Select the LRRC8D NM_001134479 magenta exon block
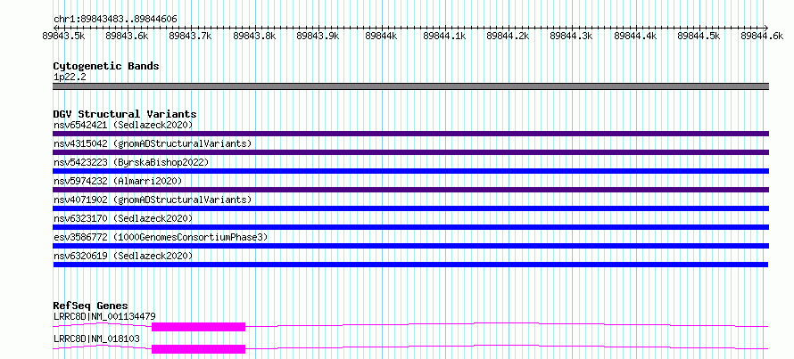The image size is (794, 359). click(198, 327)
